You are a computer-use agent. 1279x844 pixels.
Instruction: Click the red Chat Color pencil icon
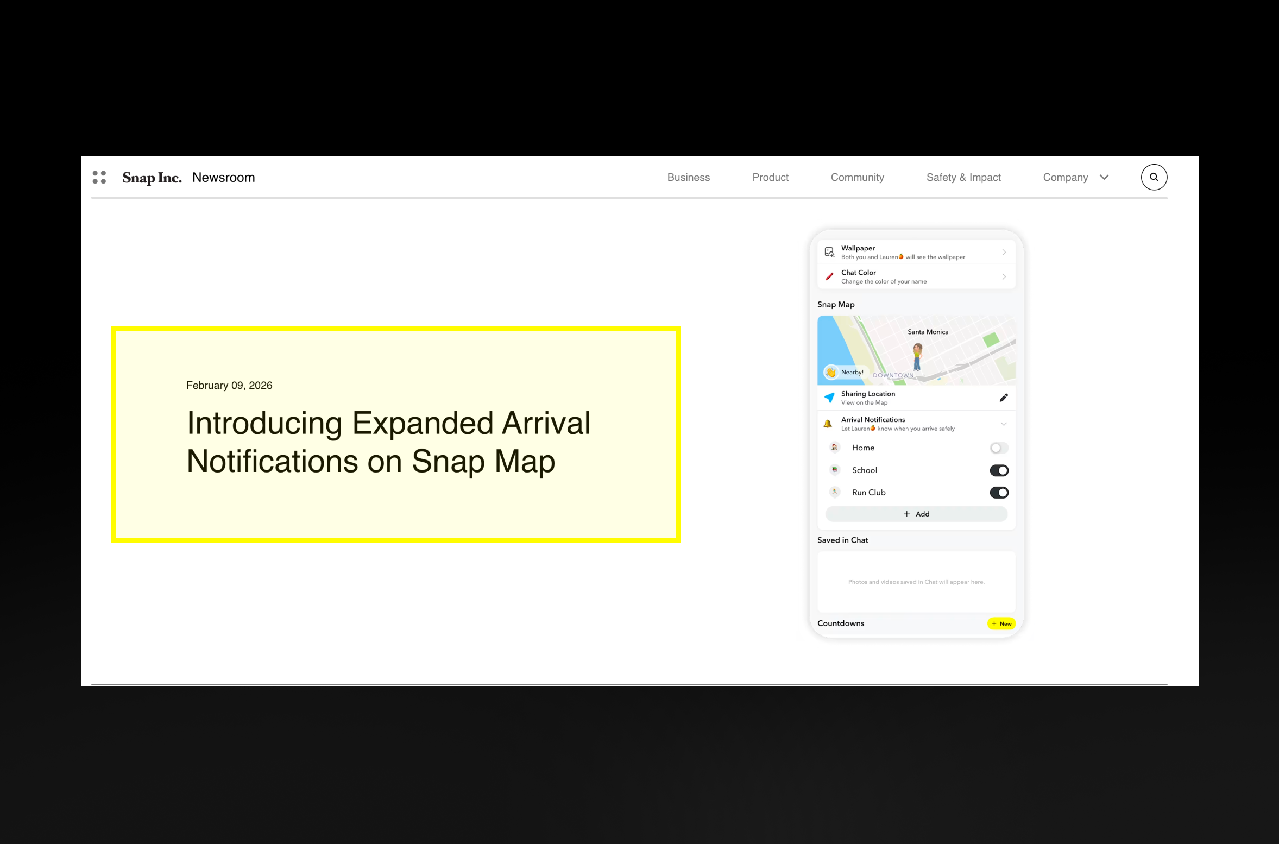pyautogui.click(x=829, y=276)
